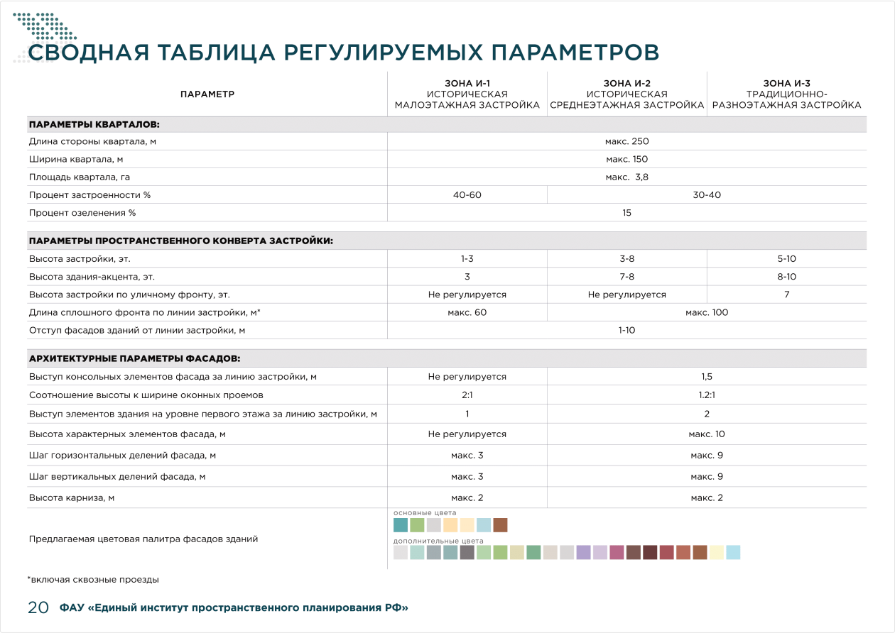Click the ФАУ institute name in footer

[x=234, y=608]
